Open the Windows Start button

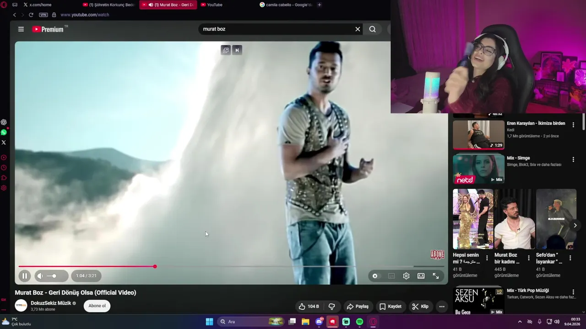tap(209, 322)
